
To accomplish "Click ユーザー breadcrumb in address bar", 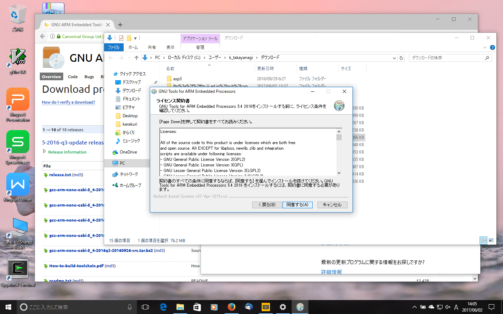I will (x=215, y=58).
